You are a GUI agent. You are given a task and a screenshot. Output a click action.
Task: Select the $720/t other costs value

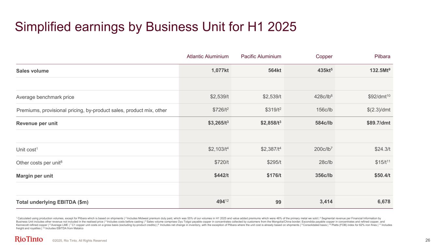pyautogui.click(x=222, y=162)
